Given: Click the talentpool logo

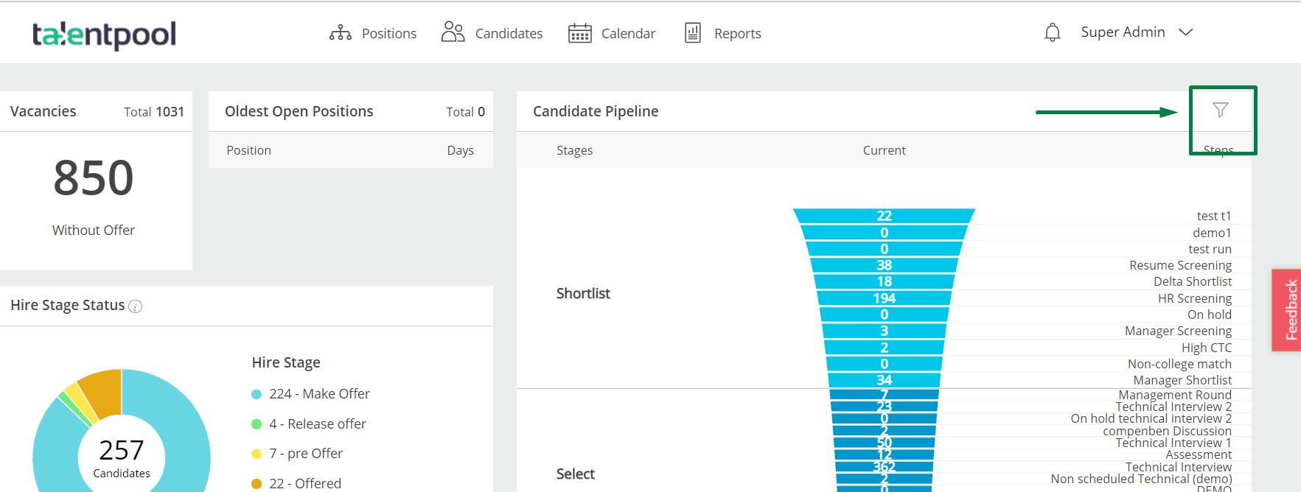Looking at the screenshot, I should pyautogui.click(x=104, y=35).
